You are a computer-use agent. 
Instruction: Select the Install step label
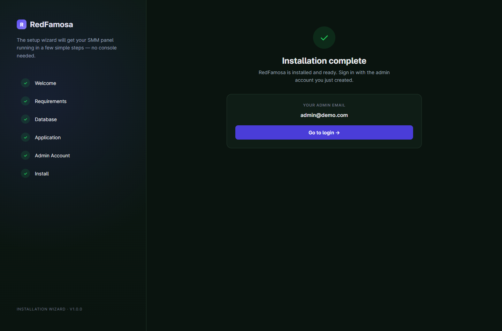coord(42,174)
